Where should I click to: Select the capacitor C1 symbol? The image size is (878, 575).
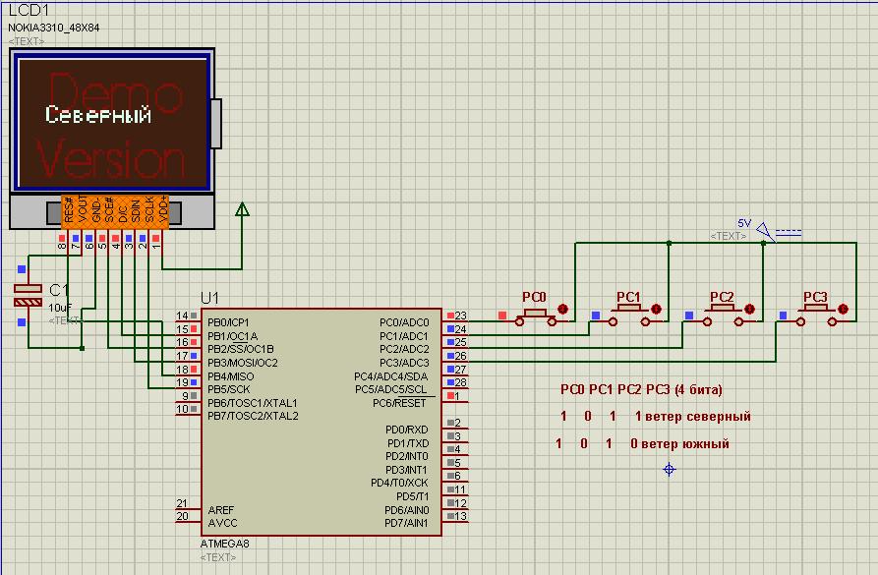point(28,295)
